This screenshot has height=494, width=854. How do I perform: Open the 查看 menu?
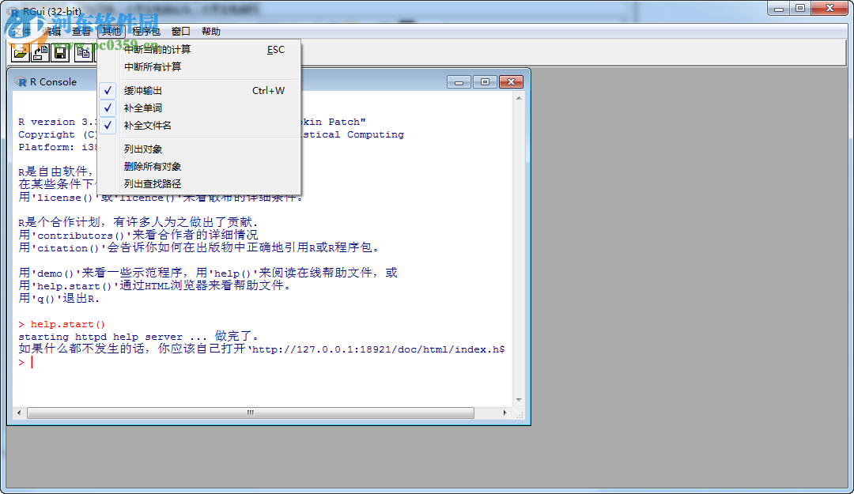pyautogui.click(x=81, y=32)
